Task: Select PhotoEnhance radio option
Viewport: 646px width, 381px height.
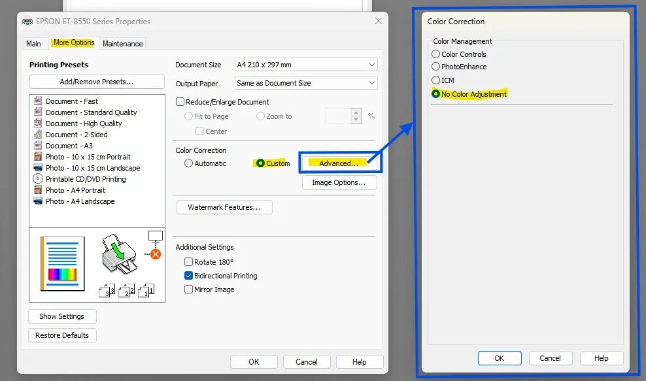Action: [435, 66]
